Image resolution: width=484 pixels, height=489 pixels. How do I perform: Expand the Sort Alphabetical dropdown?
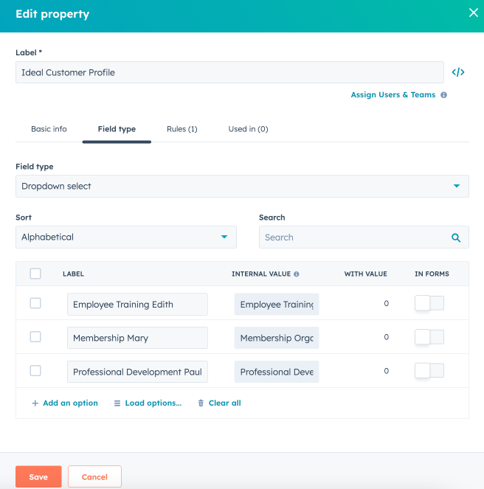pos(125,237)
